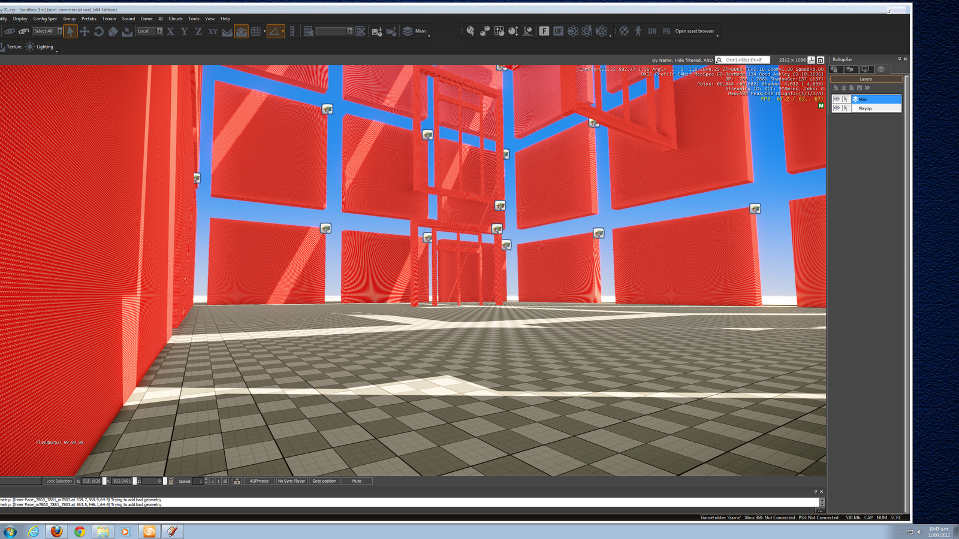Click the ruler tool icon

(x=292, y=31)
